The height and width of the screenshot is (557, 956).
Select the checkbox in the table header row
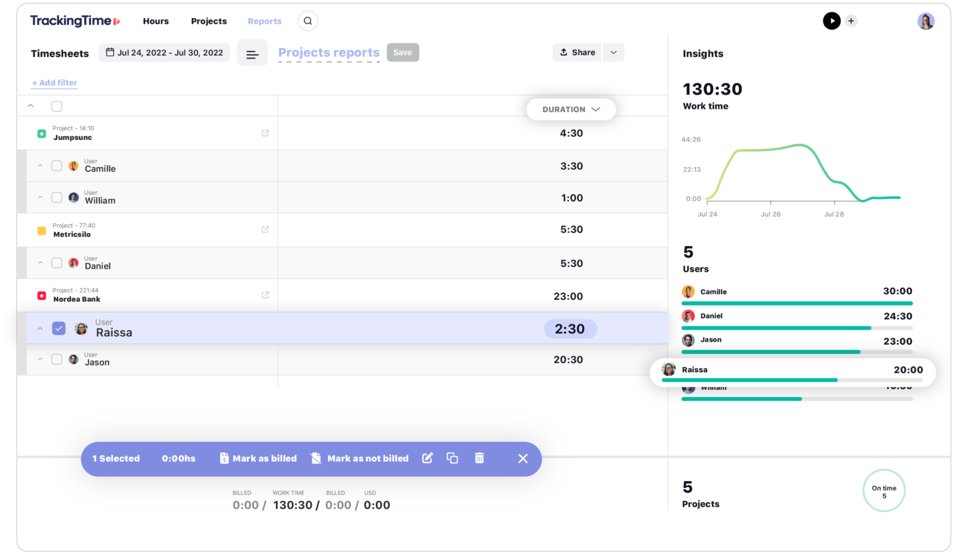(x=57, y=106)
